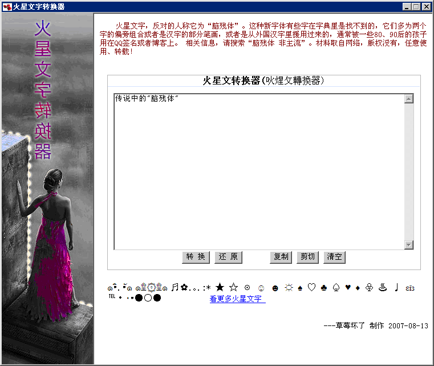Click the hollow white star symbol
The height and width of the screenshot is (366, 434).
233,288
